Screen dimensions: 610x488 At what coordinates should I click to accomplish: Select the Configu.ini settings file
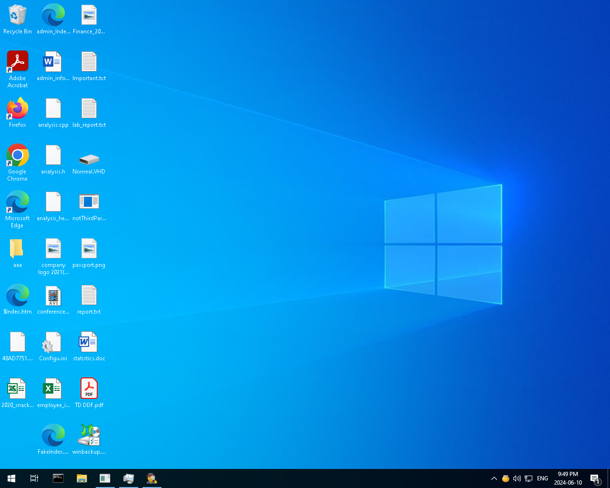53,346
